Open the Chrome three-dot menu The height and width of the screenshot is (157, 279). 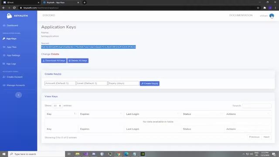pos(276,8)
